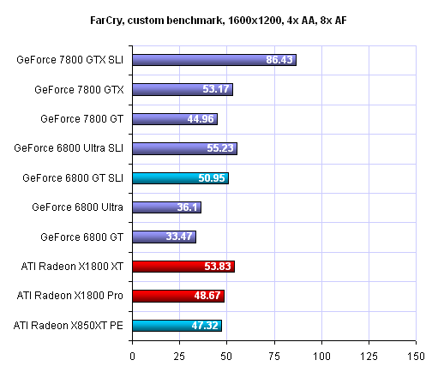This screenshot has height=378, width=438.
Task: Click the 150 axis tick label
Action: pyautogui.click(x=416, y=357)
